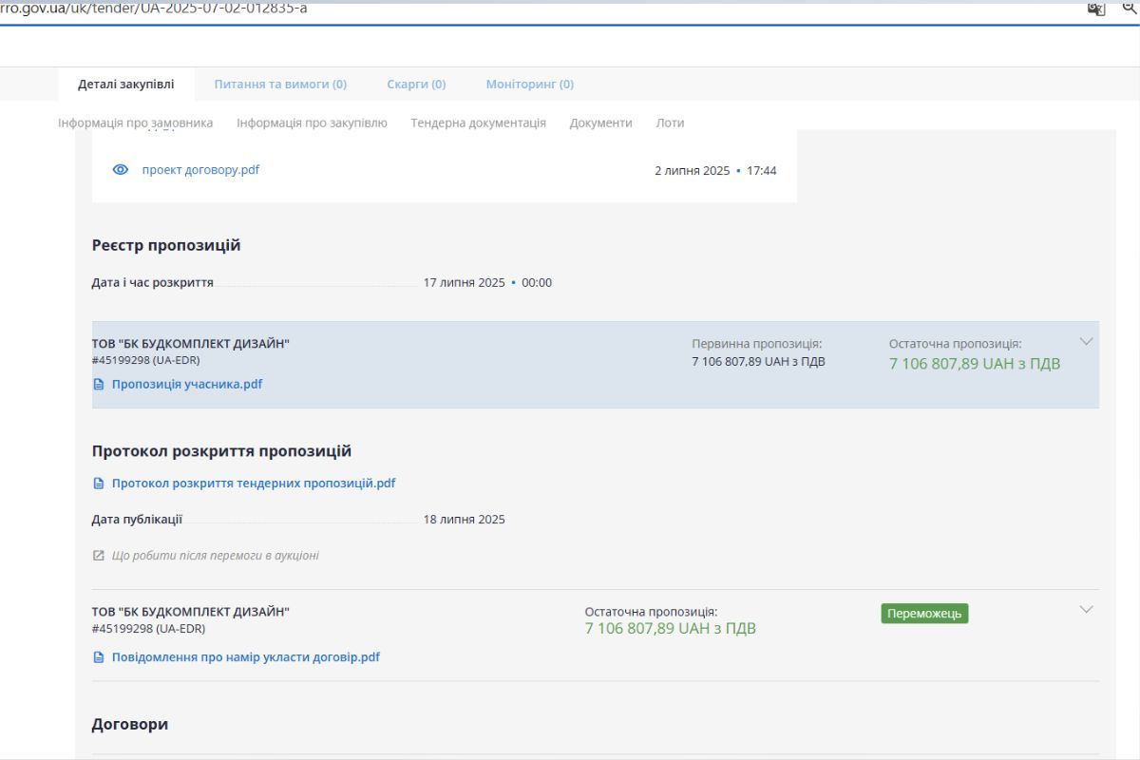Screen dimensions: 1140x760
Task: Open Повідомлення про намір укласти договір.pdf
Action: coord(245,657)
